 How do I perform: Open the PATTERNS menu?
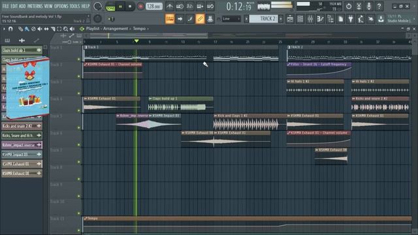click(35, 6)
